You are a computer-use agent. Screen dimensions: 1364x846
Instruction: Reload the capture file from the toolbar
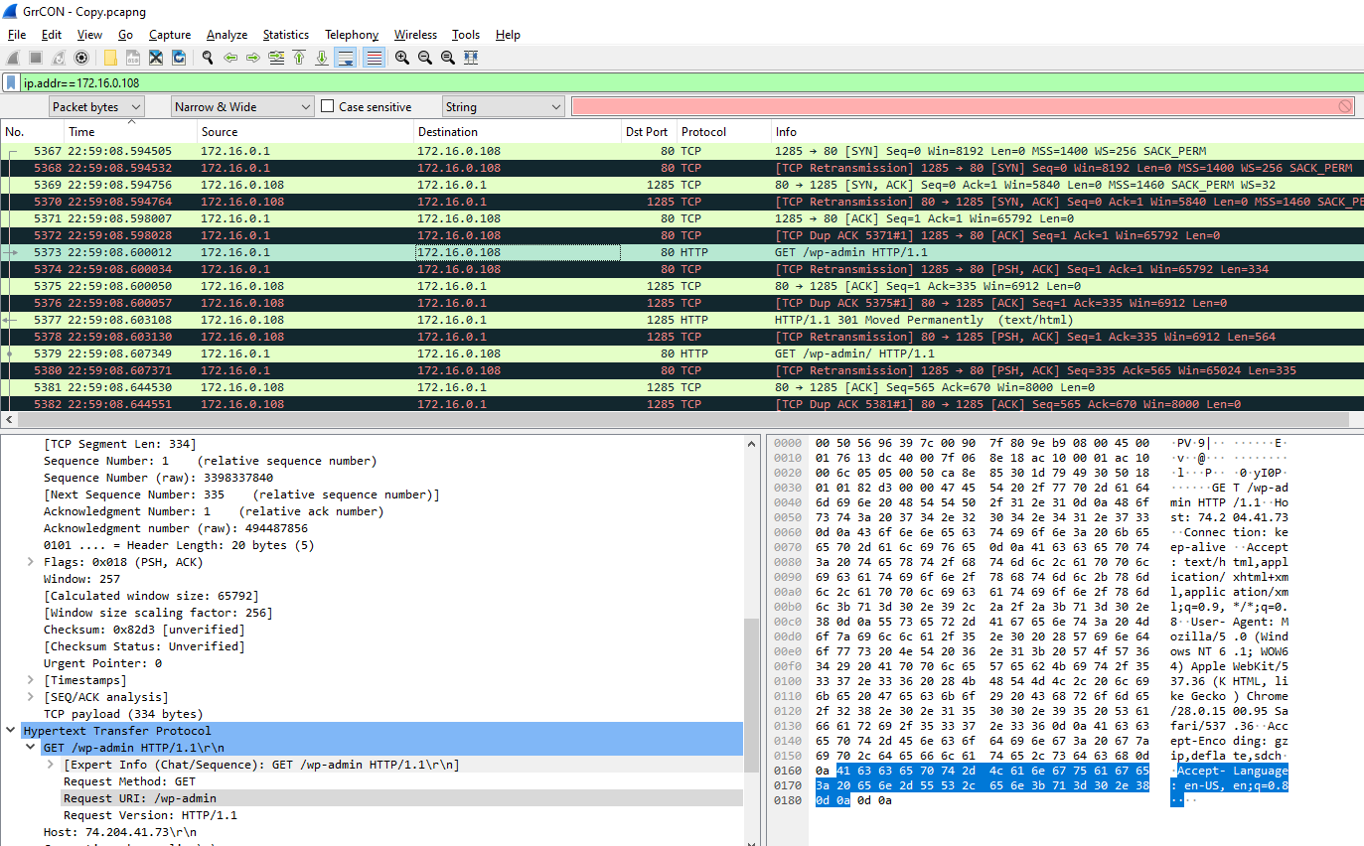[x=179, y=58]
